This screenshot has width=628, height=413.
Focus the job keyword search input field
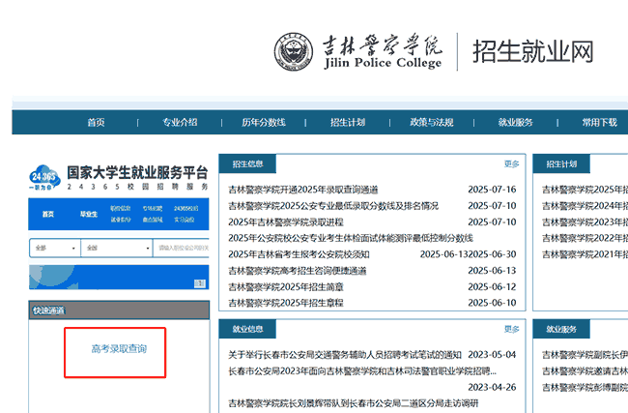(x=182, y=248)
